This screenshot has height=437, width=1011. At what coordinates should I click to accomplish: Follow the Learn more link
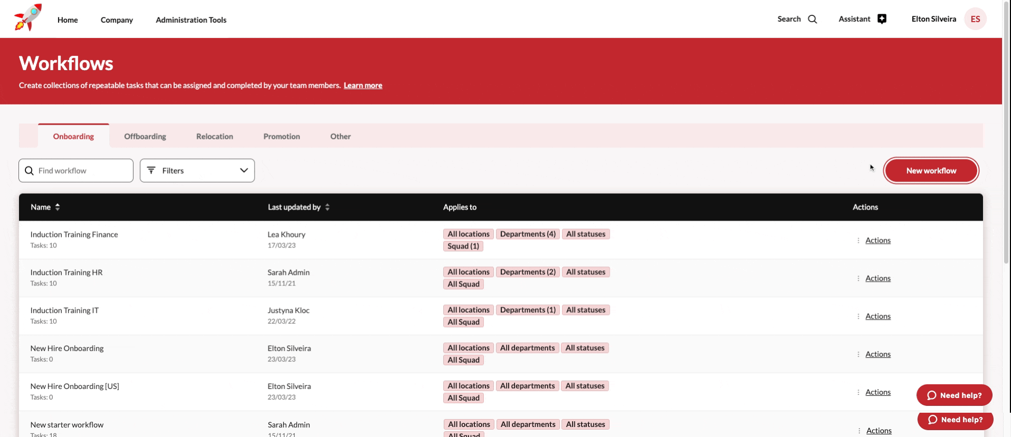point(363,85)
